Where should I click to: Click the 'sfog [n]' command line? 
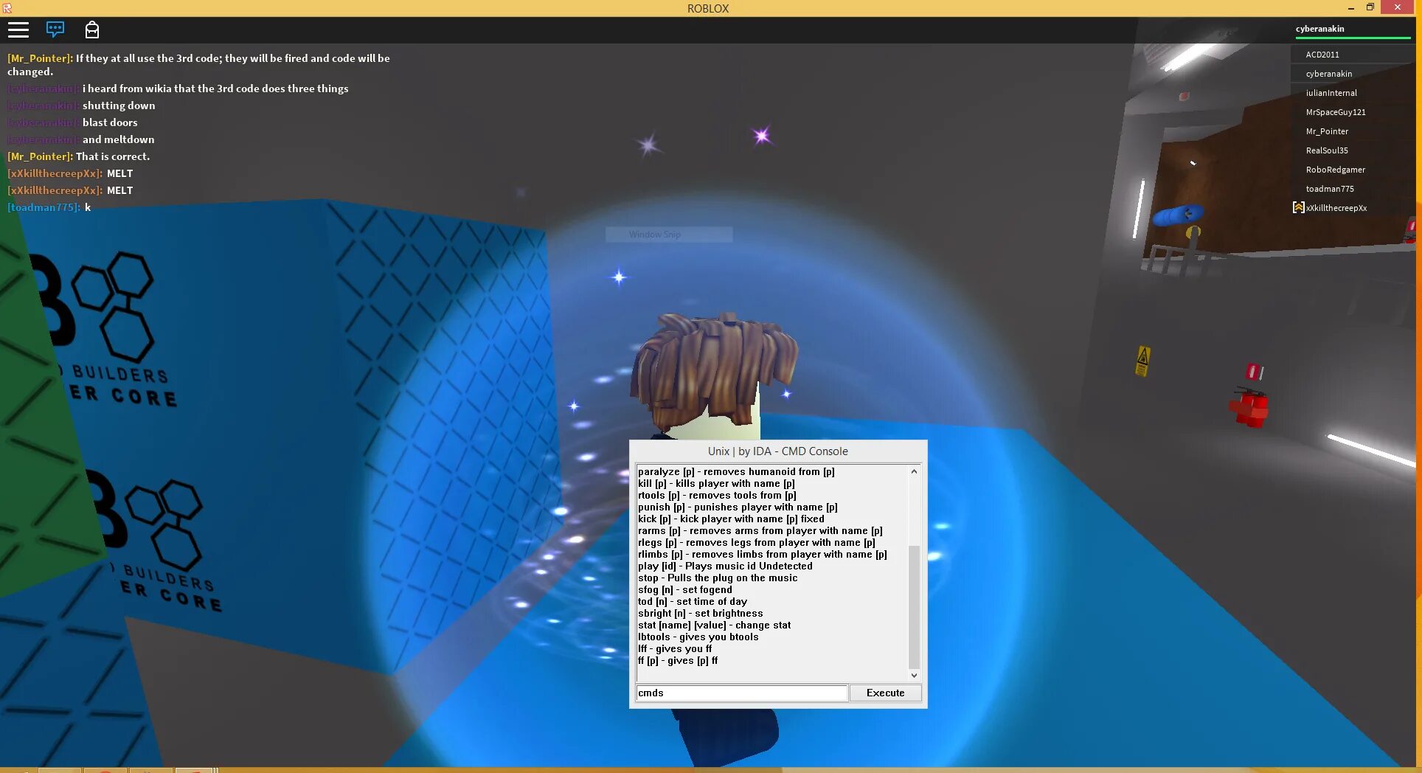click(685, 589)
